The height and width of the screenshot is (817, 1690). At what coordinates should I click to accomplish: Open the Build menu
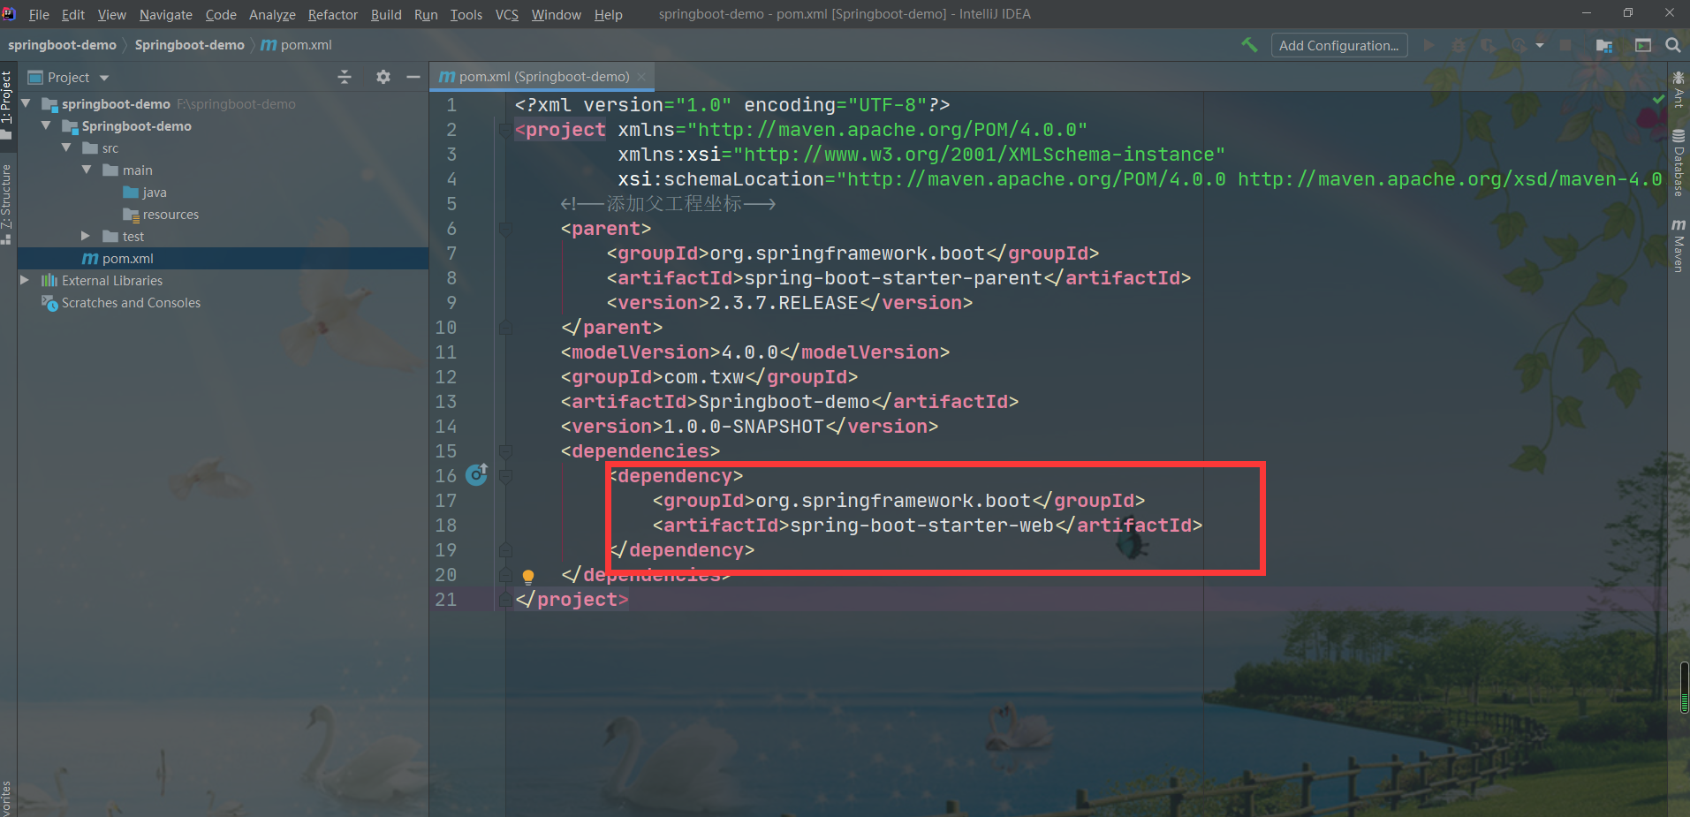[386, 14]
